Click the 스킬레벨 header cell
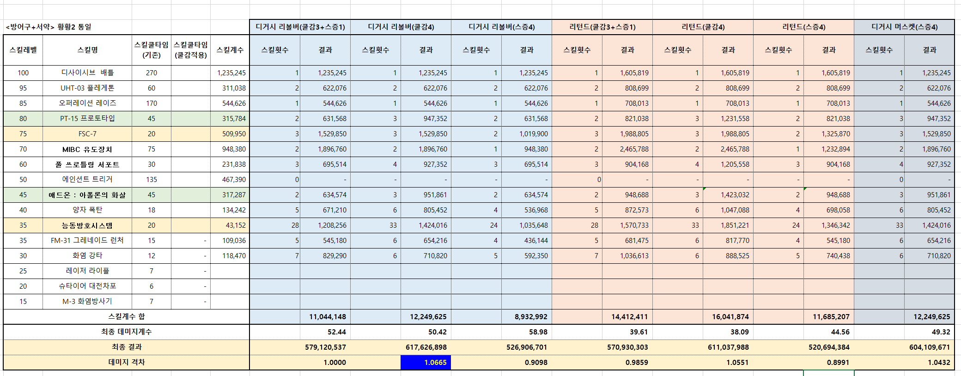Image resolution: width=961 pixels, height=376 pixels. point(23,50)
